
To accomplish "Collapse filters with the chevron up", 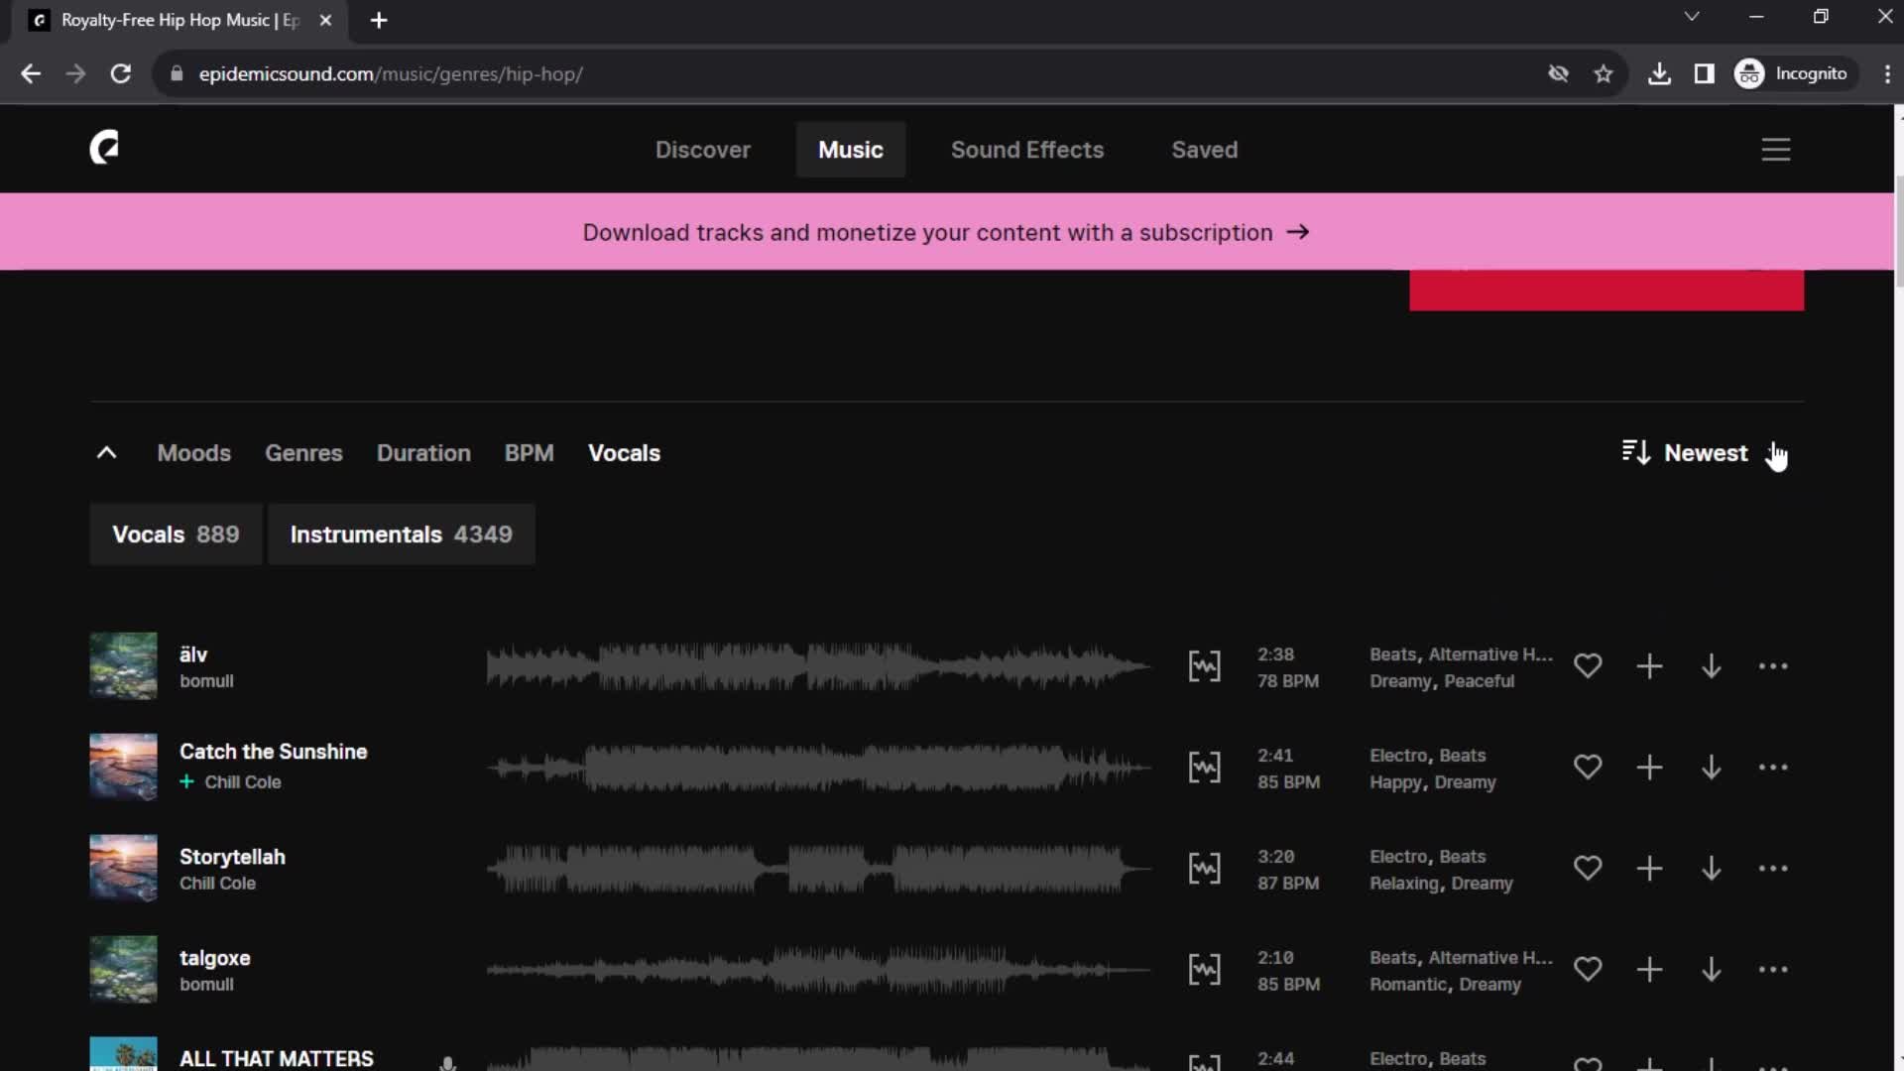I will point(106,453).
